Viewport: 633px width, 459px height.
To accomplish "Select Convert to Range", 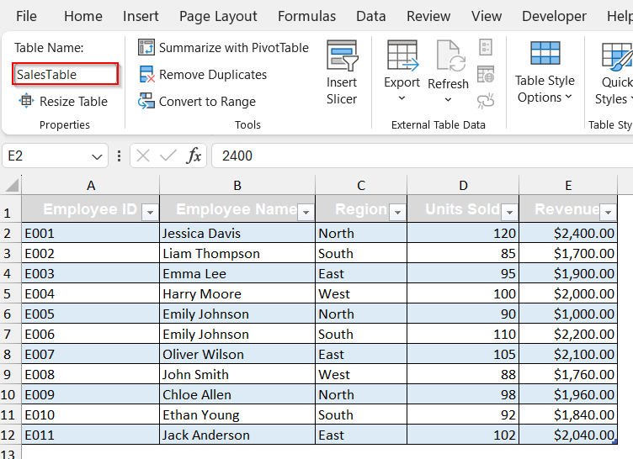I will pyautogui.click(x=198, y=102).
